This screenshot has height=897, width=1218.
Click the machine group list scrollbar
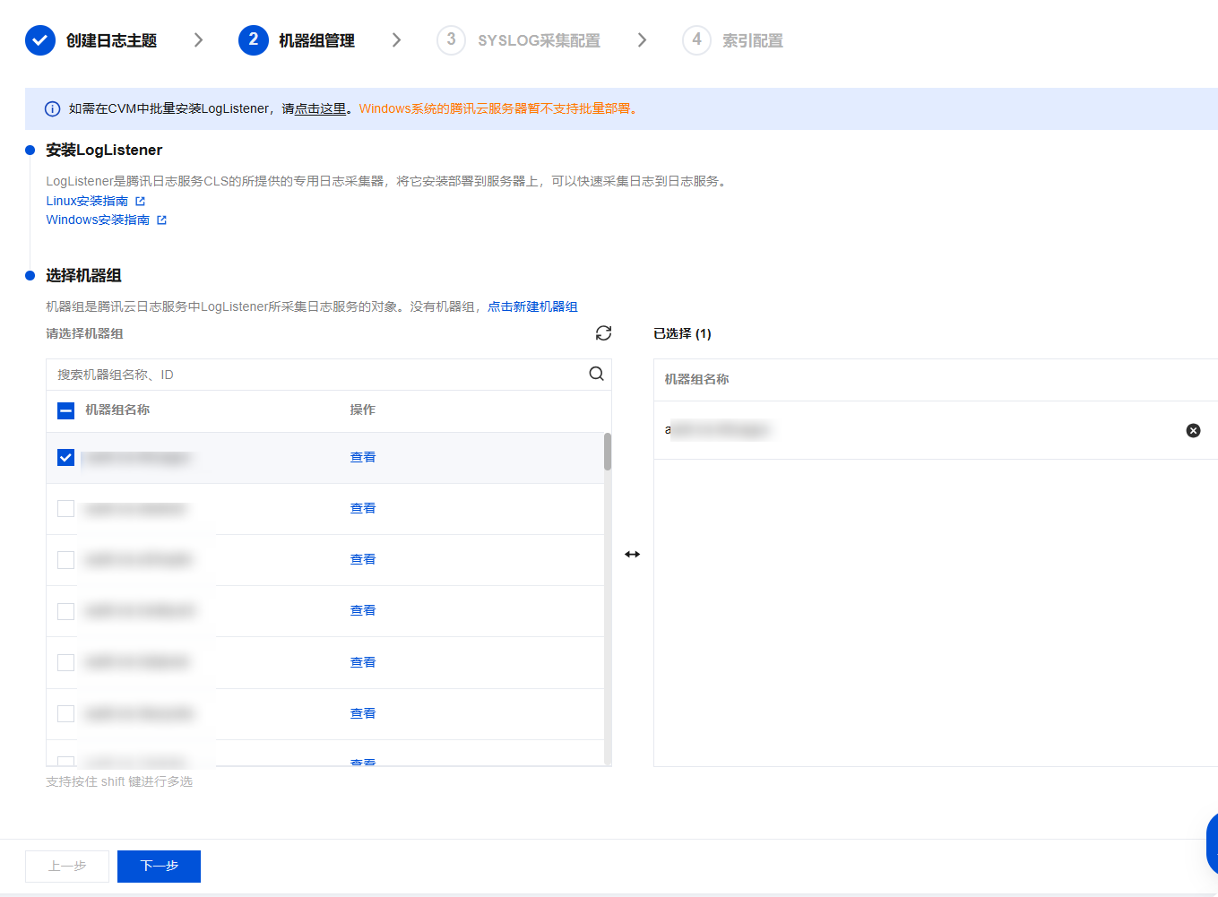coord(608,453)
